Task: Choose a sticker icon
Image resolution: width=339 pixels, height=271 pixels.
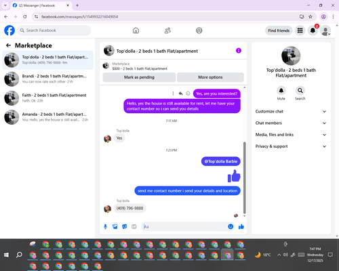Action: coord(125,226)
